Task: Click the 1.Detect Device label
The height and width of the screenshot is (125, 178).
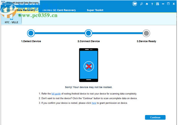Action: (x=31, y=41)
